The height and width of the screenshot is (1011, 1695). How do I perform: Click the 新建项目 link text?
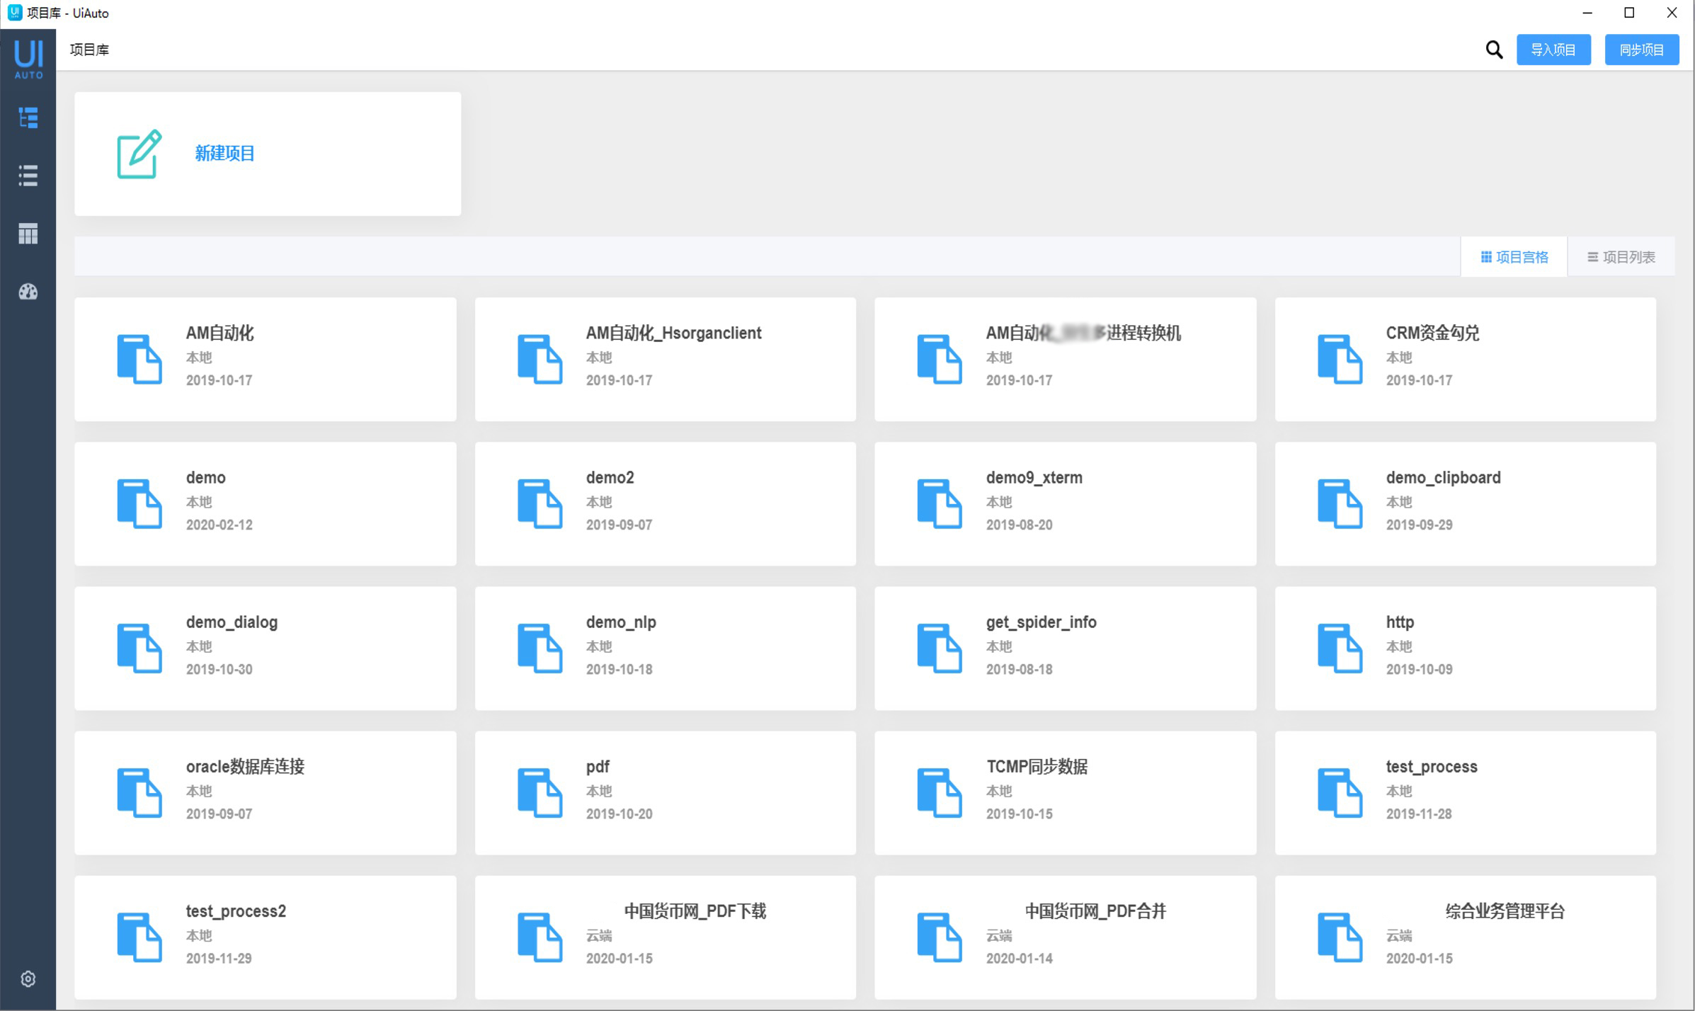pos(224,154)
